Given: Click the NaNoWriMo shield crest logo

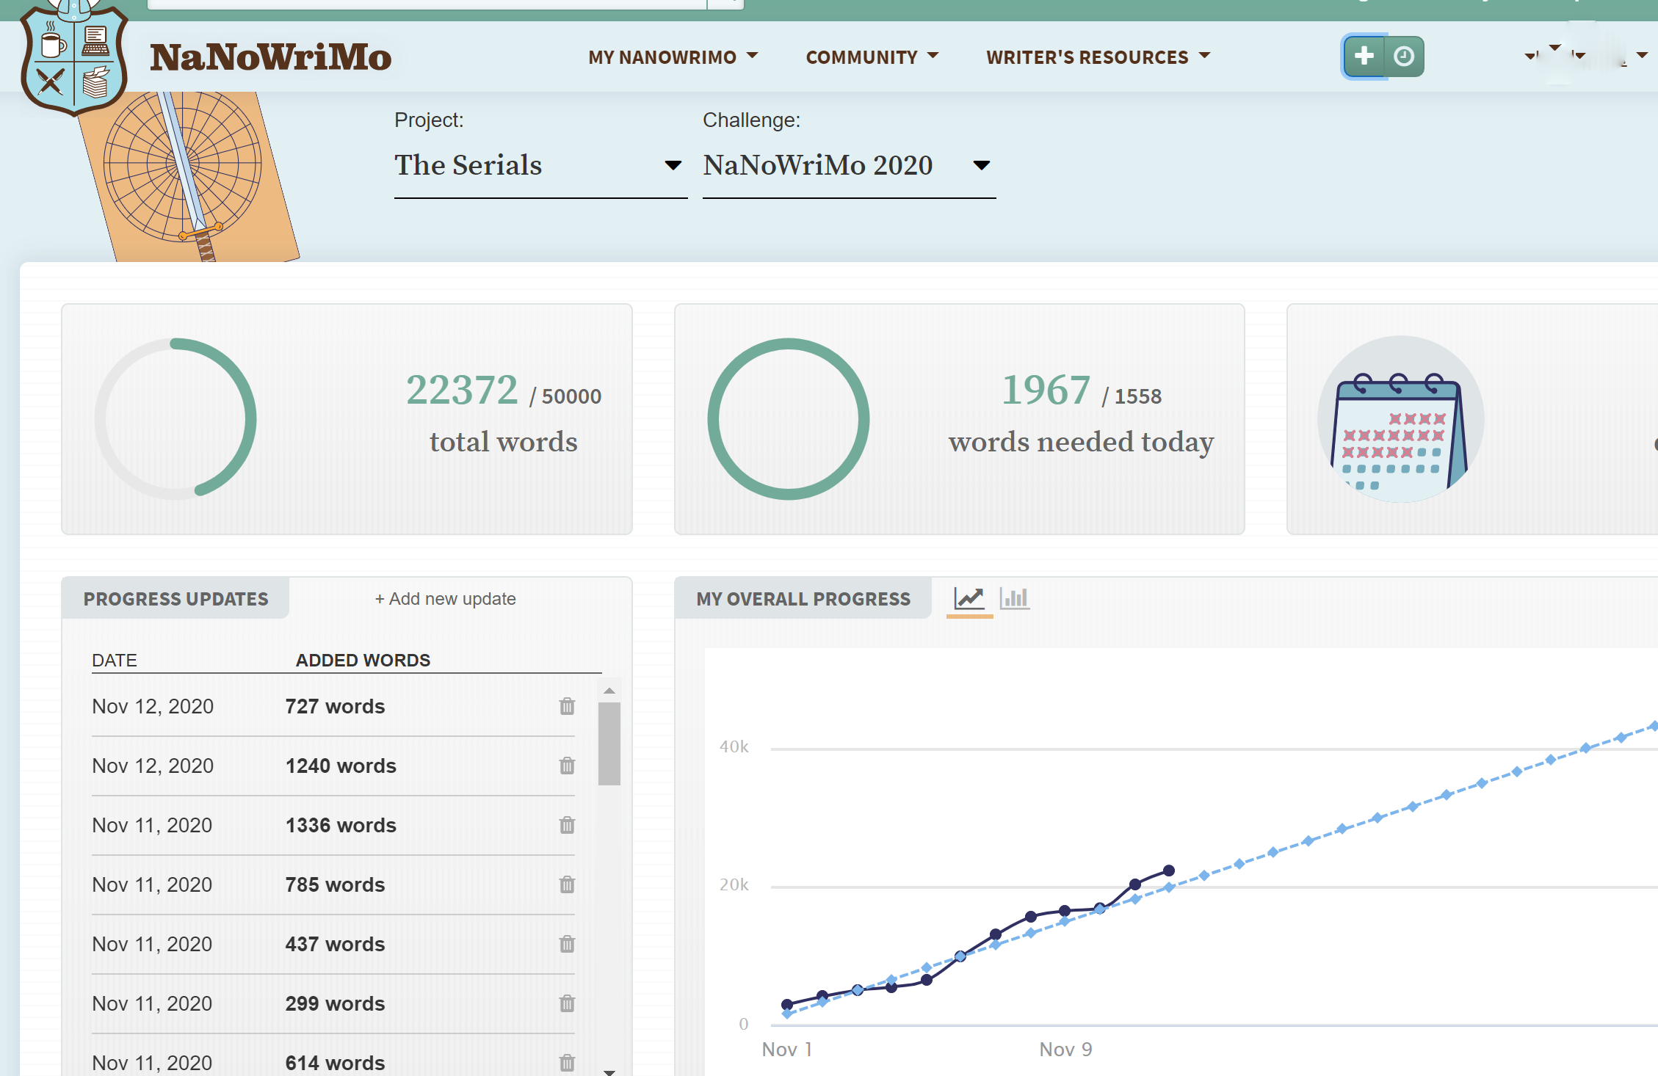Looking at the screenshot, I should tap(74, 57).
